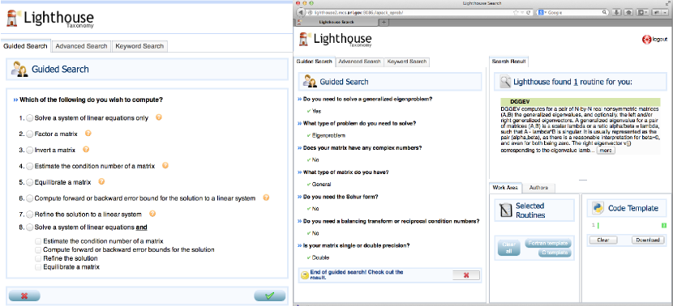The width and height of the screenshot is (673, 306).
Task: Select the Work Area tab
Action: 505,188
